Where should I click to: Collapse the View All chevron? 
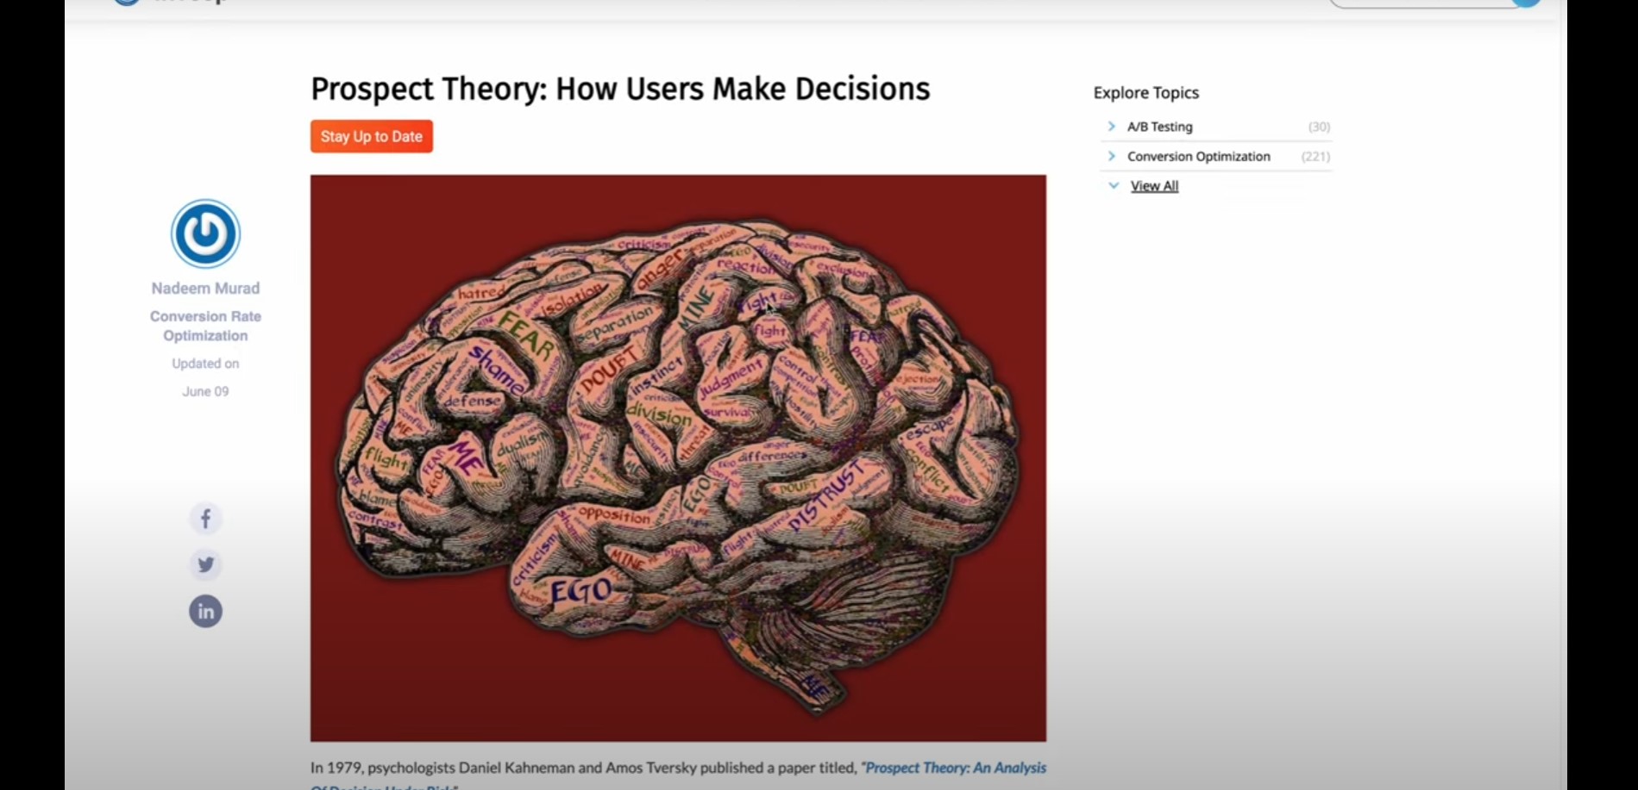1114,185
